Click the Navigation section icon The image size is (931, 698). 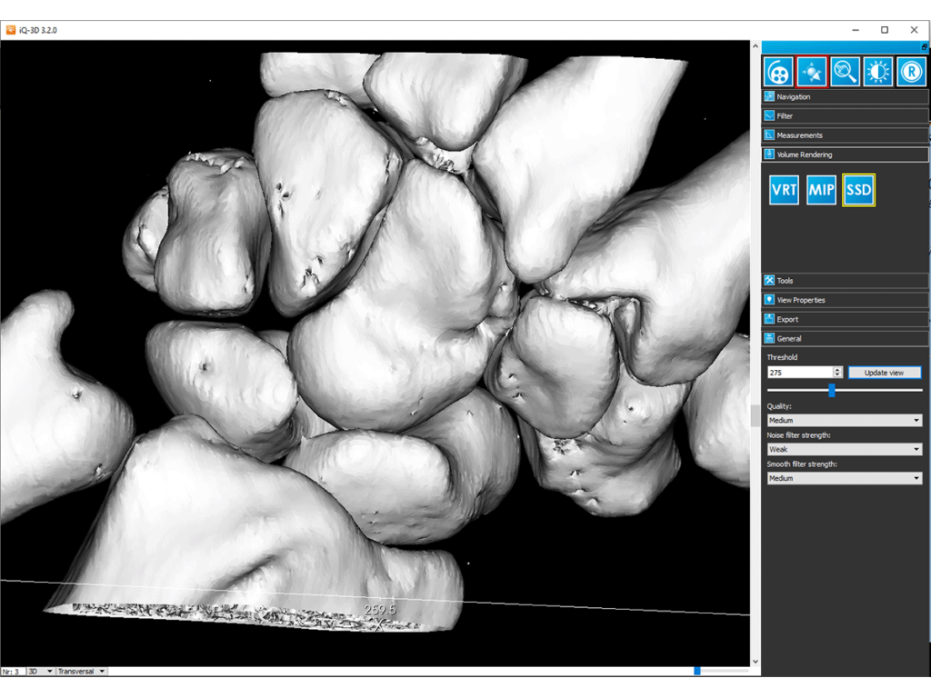click(x=769, y=96)
